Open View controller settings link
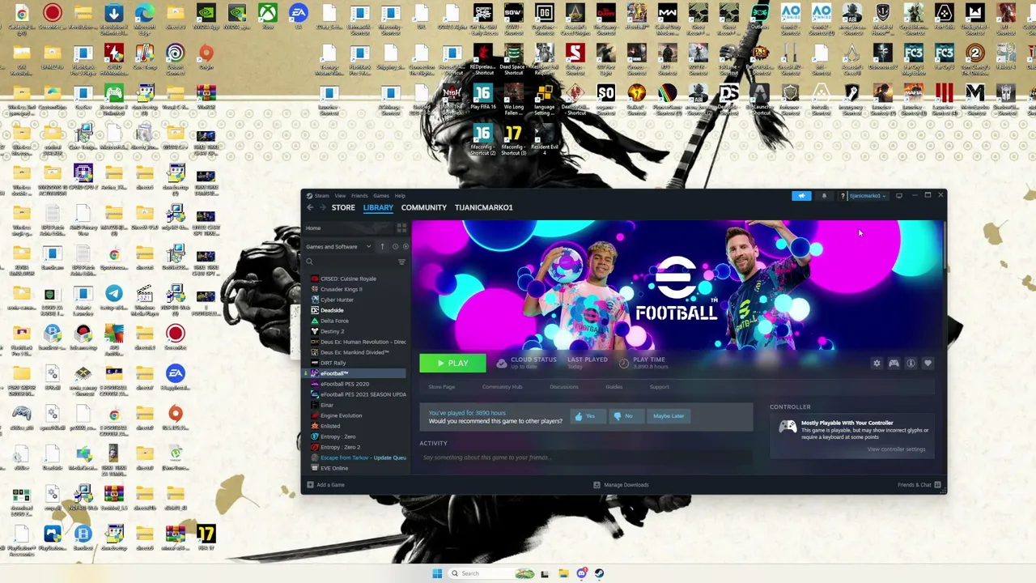Screen dimensions: 1036x583 (x=896, y=449)
